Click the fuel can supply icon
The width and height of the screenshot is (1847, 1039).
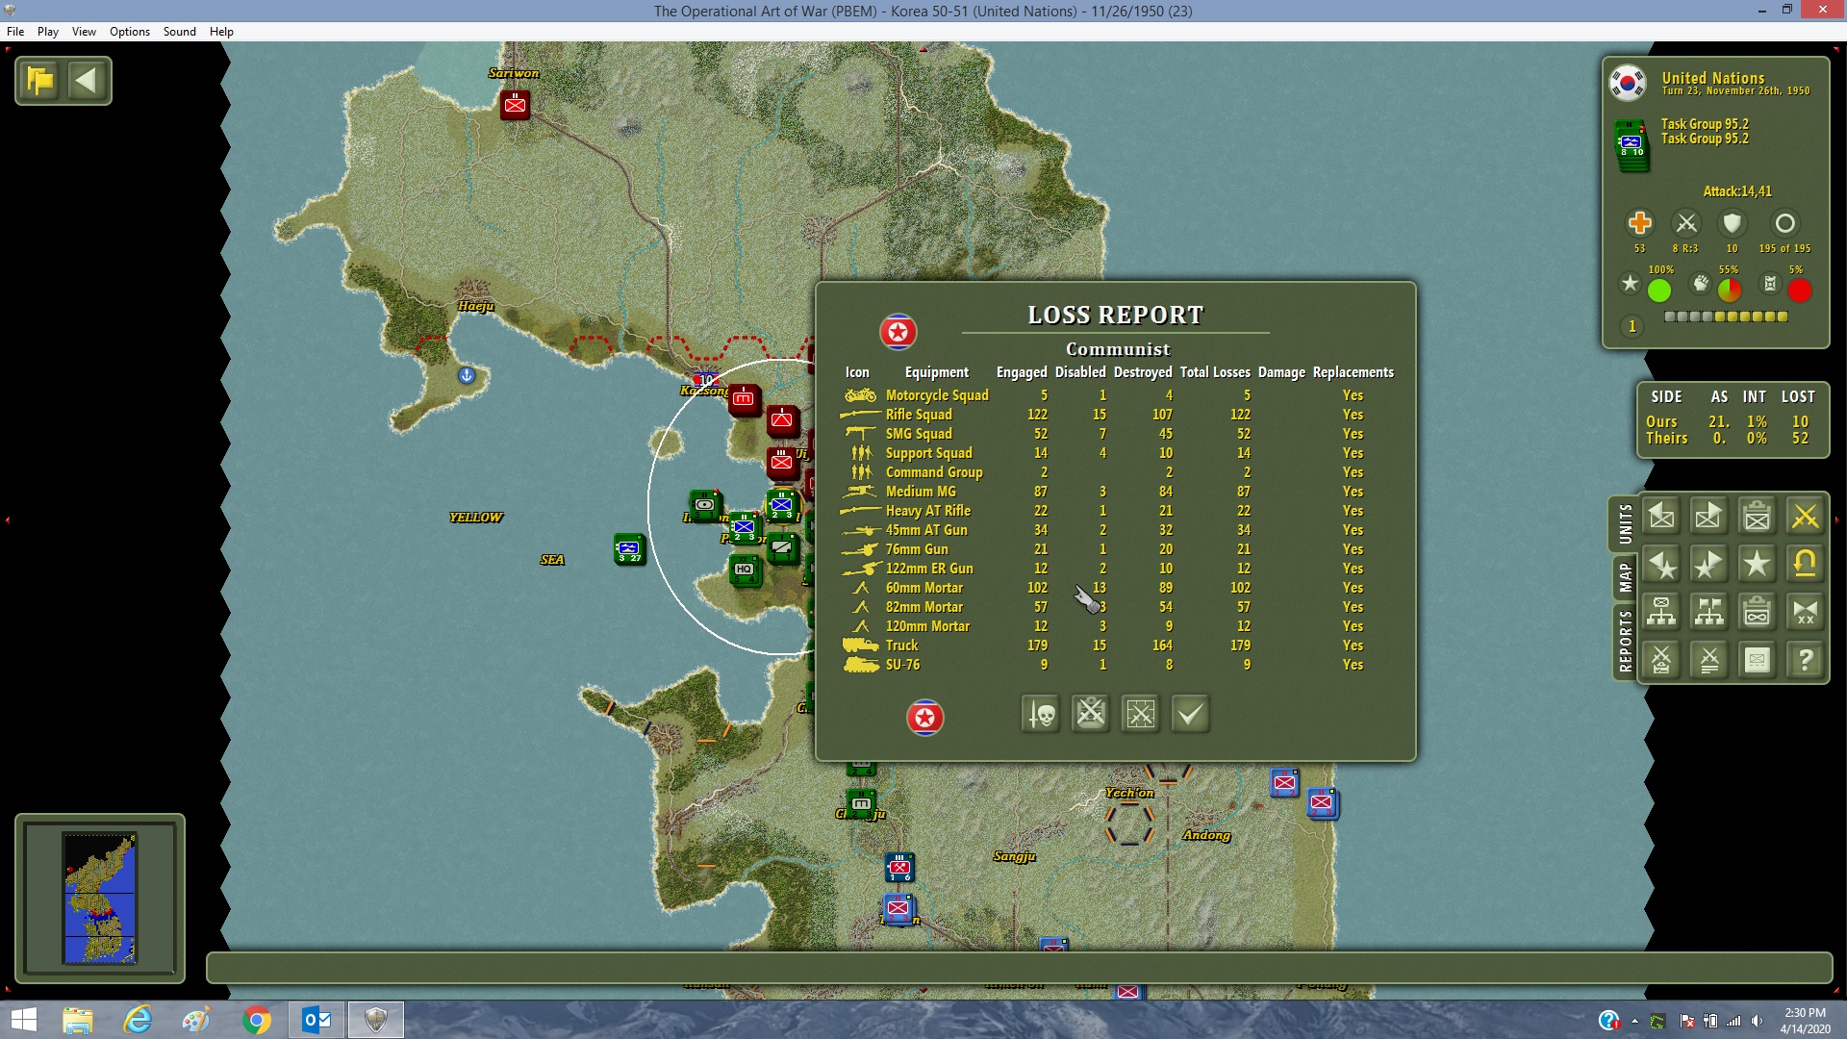(x=1770, y=284)
